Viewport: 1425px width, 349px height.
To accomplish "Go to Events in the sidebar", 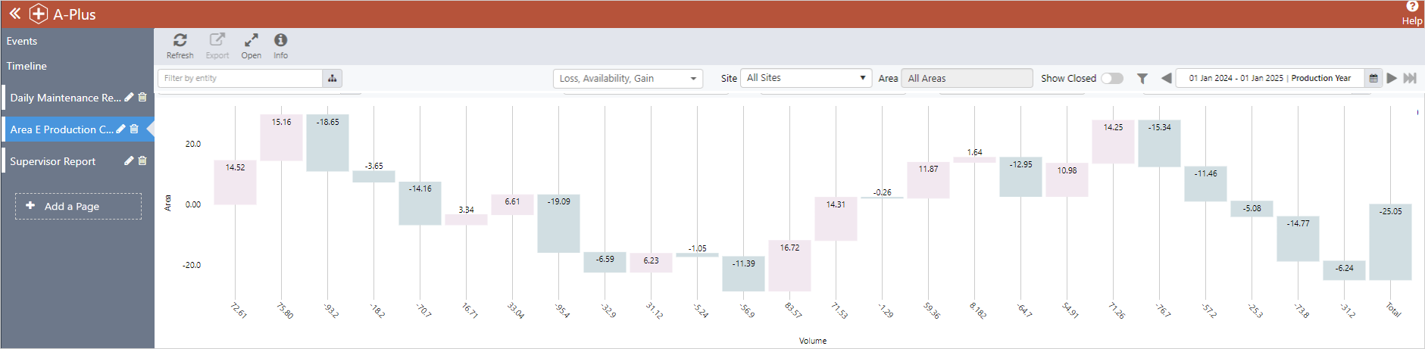I will pyautogui.click(x=22, y=41).
